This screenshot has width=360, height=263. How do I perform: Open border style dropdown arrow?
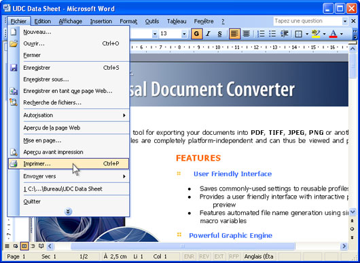[307, 34]
